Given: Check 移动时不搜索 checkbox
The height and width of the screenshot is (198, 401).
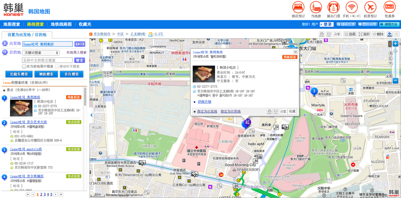Looking at the screenshot, I should click(57, 67).
